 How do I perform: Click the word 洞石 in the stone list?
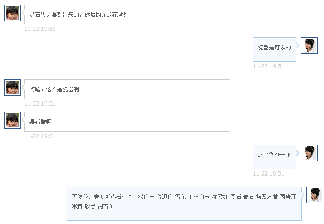pos(103,206)
